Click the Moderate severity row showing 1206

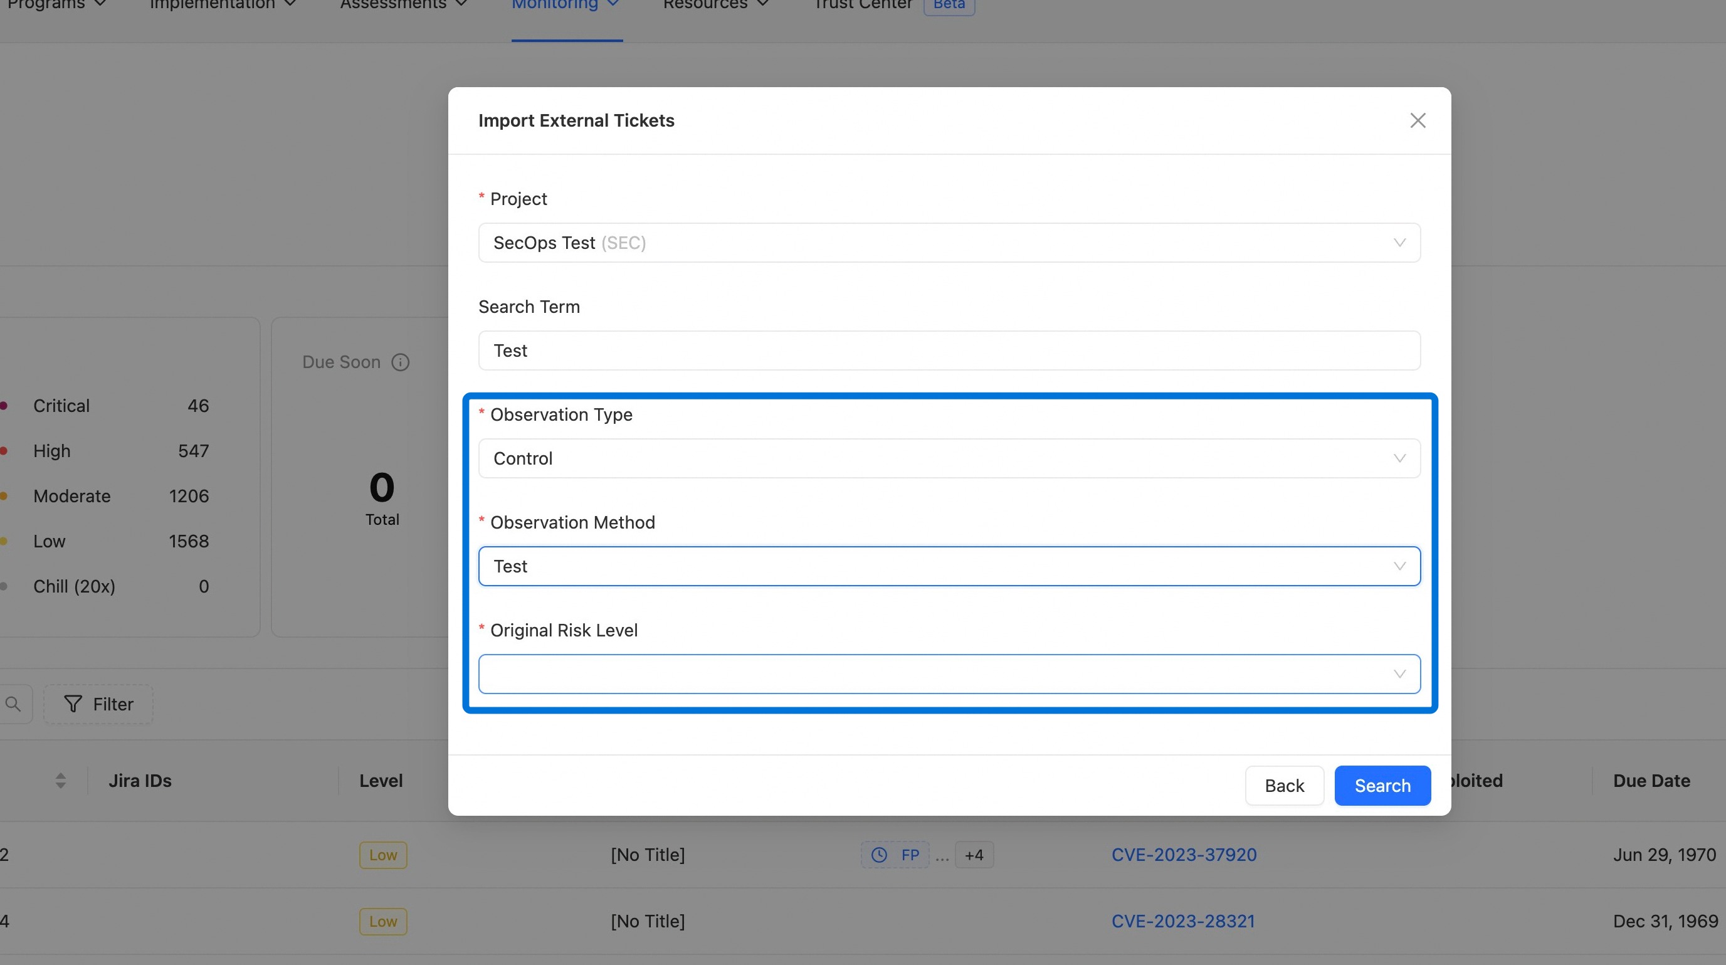[105, 497]
